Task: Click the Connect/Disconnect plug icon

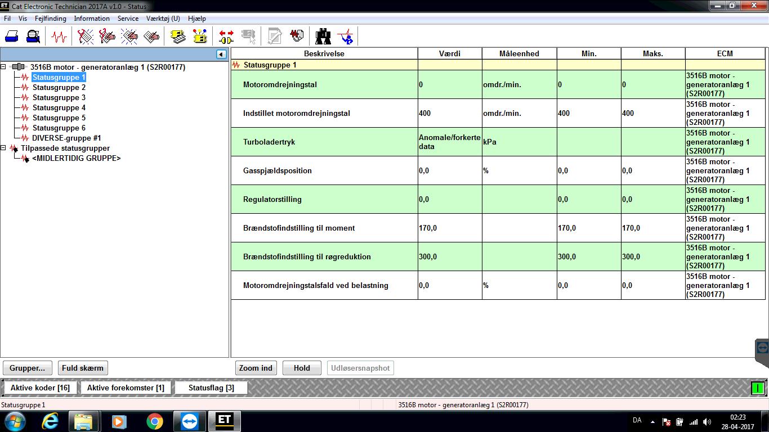Action: (x=226, y=37)
